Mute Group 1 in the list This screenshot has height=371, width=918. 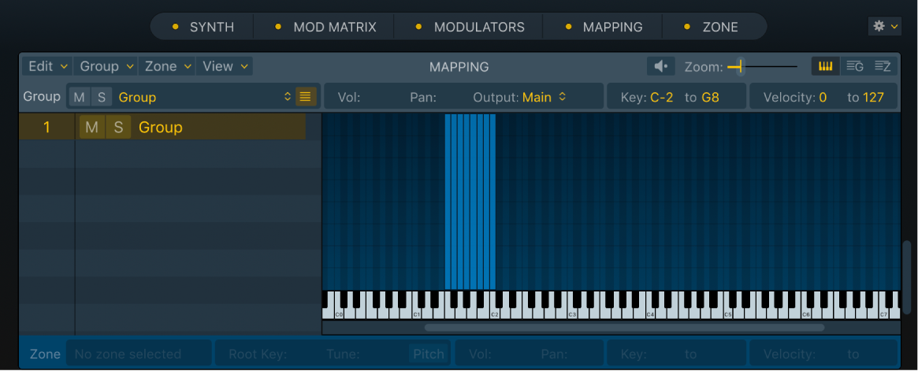[x=92, y=128]
